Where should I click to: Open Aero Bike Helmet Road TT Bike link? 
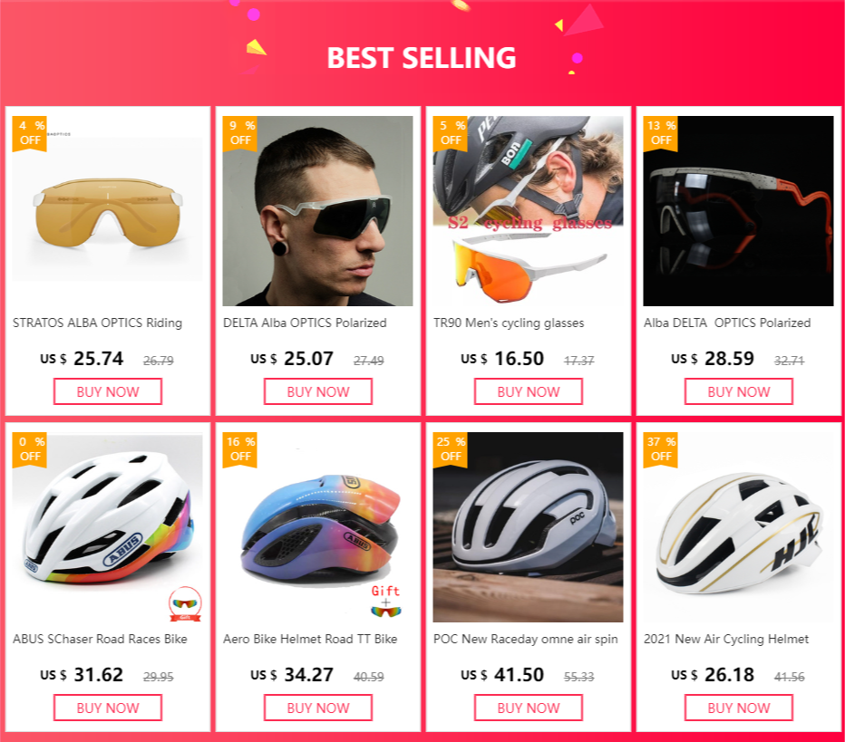(x=310, y=639)
